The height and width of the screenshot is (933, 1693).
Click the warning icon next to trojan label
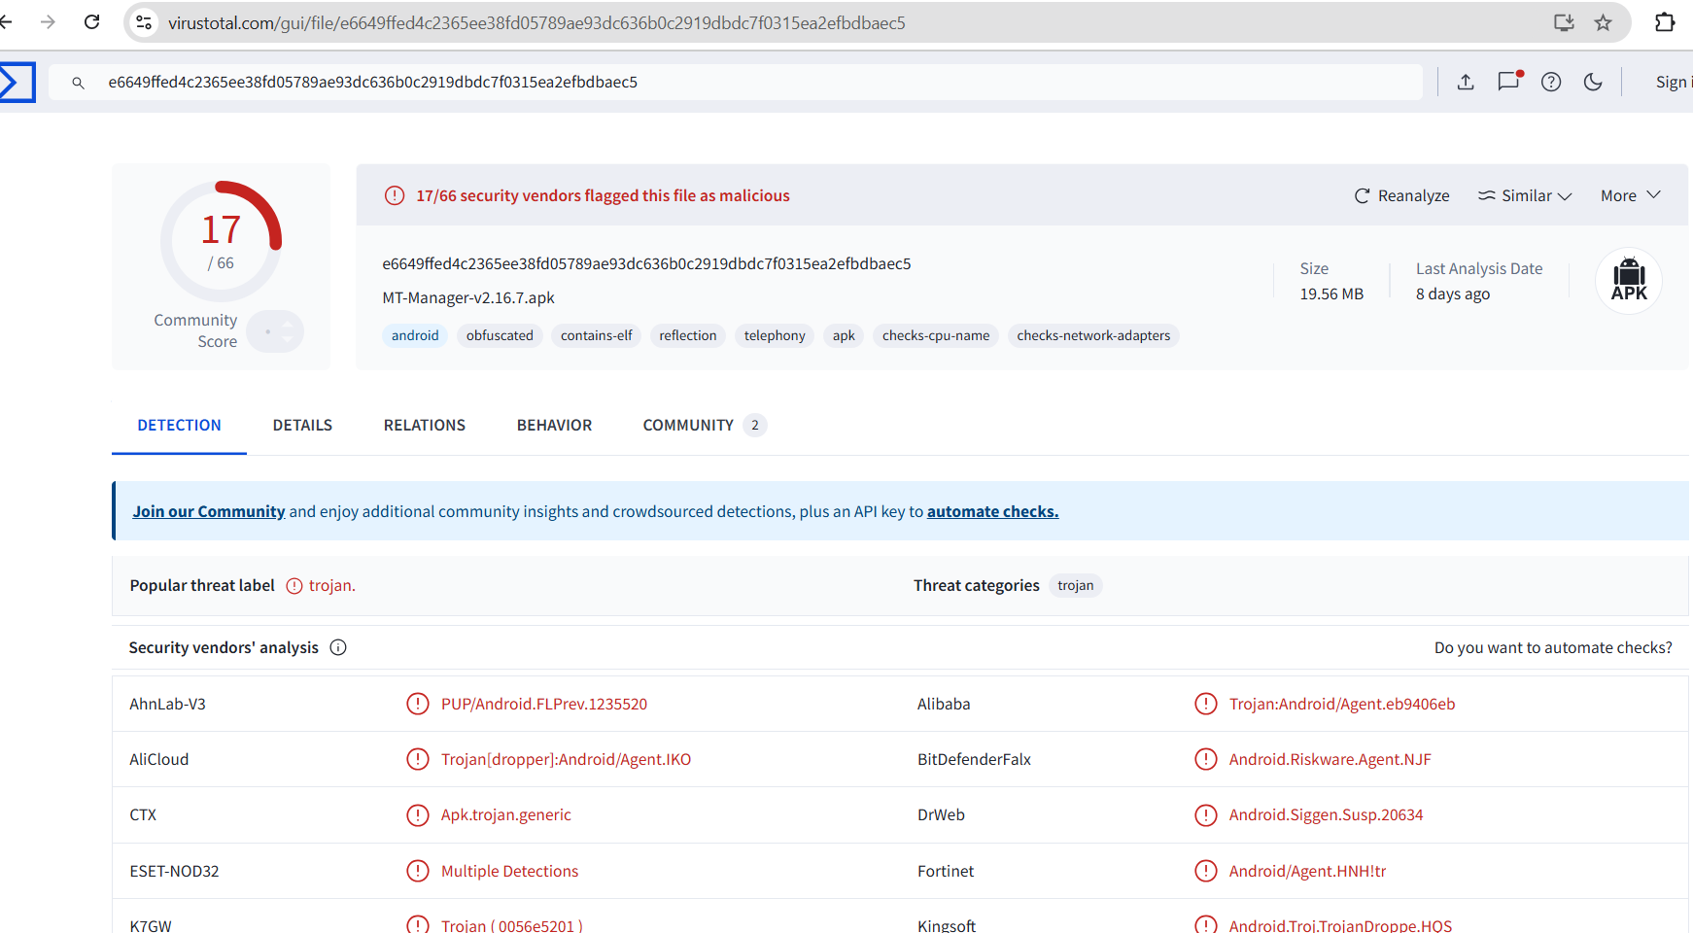coord(294,585)
